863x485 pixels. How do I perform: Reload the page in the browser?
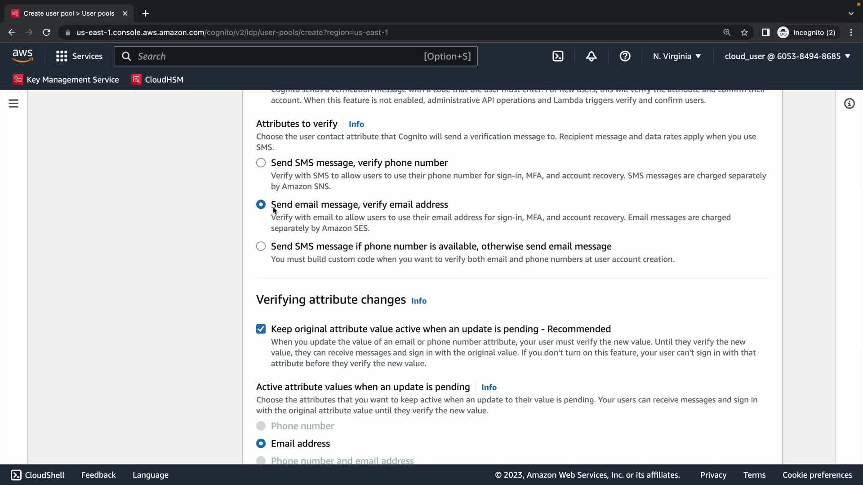46,32
